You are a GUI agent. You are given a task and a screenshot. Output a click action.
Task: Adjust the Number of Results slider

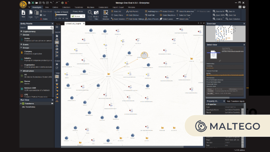pos(61,15)
